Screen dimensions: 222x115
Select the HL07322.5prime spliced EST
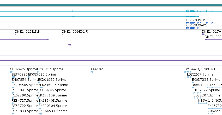coord(197,93)
